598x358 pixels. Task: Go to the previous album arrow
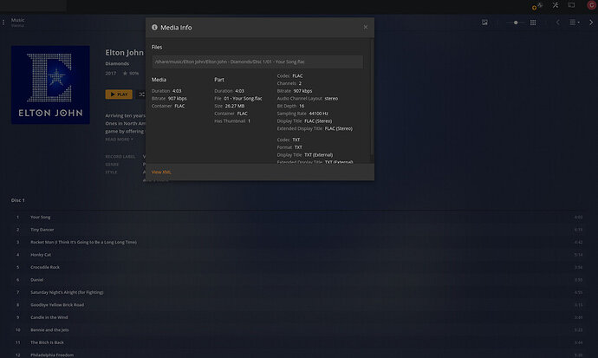click(558, 23)
